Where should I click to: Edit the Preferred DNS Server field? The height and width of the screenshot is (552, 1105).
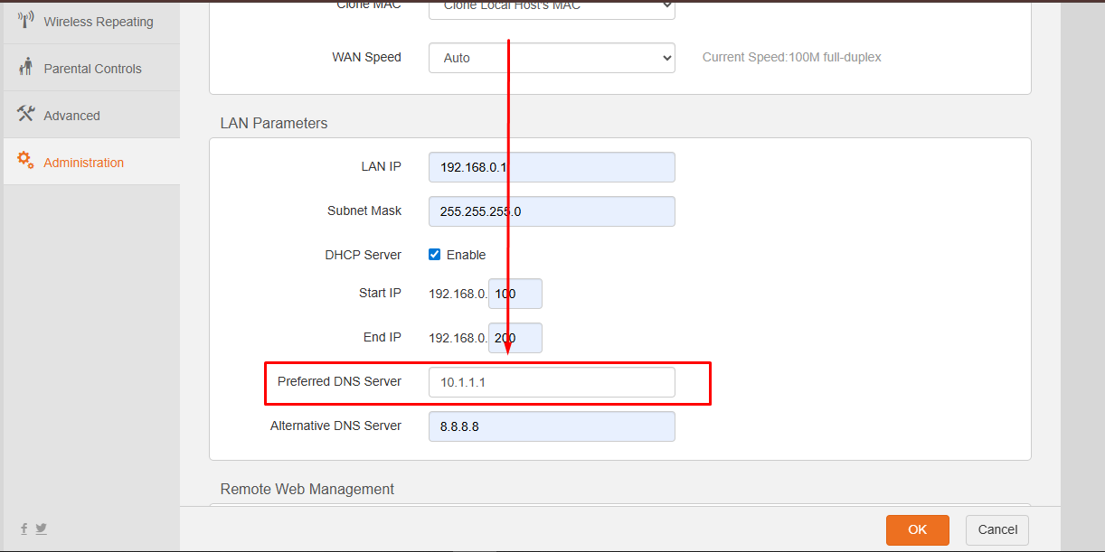552,382
